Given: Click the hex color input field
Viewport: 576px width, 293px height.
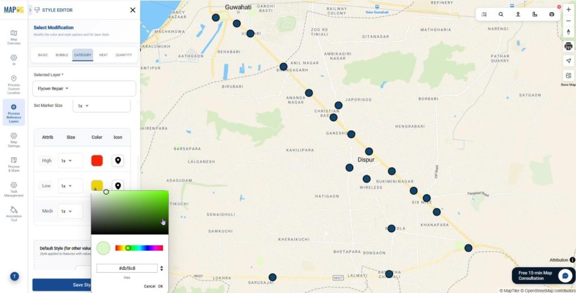Looking at the screenshot, I should pos(127,268).
